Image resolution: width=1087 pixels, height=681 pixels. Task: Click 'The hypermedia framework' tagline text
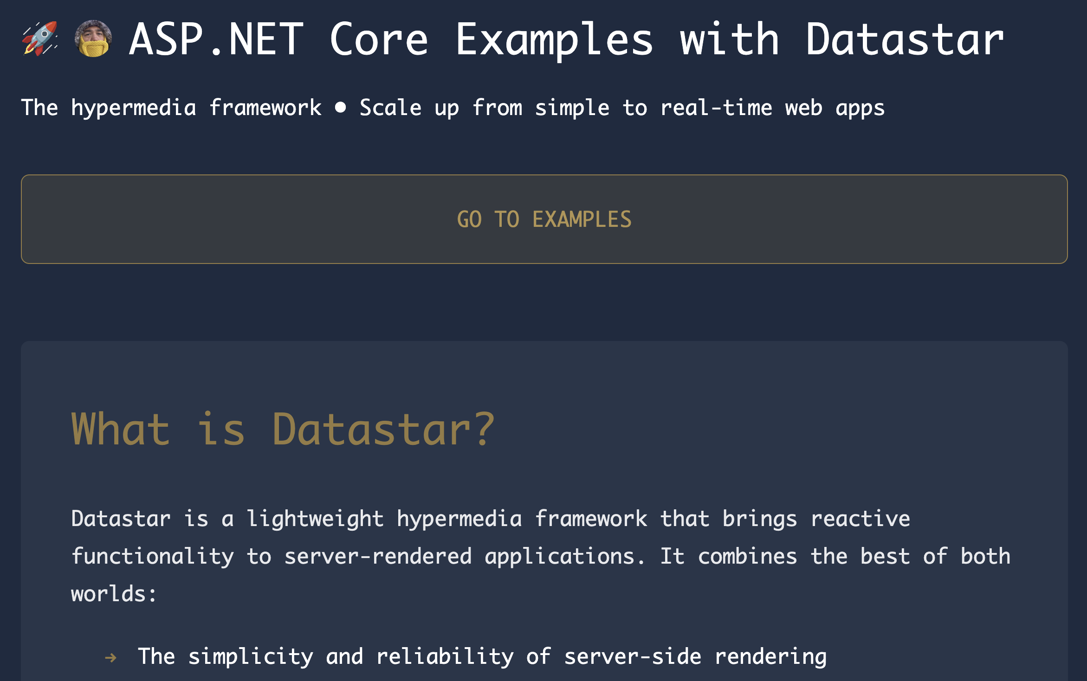(171, 108)
